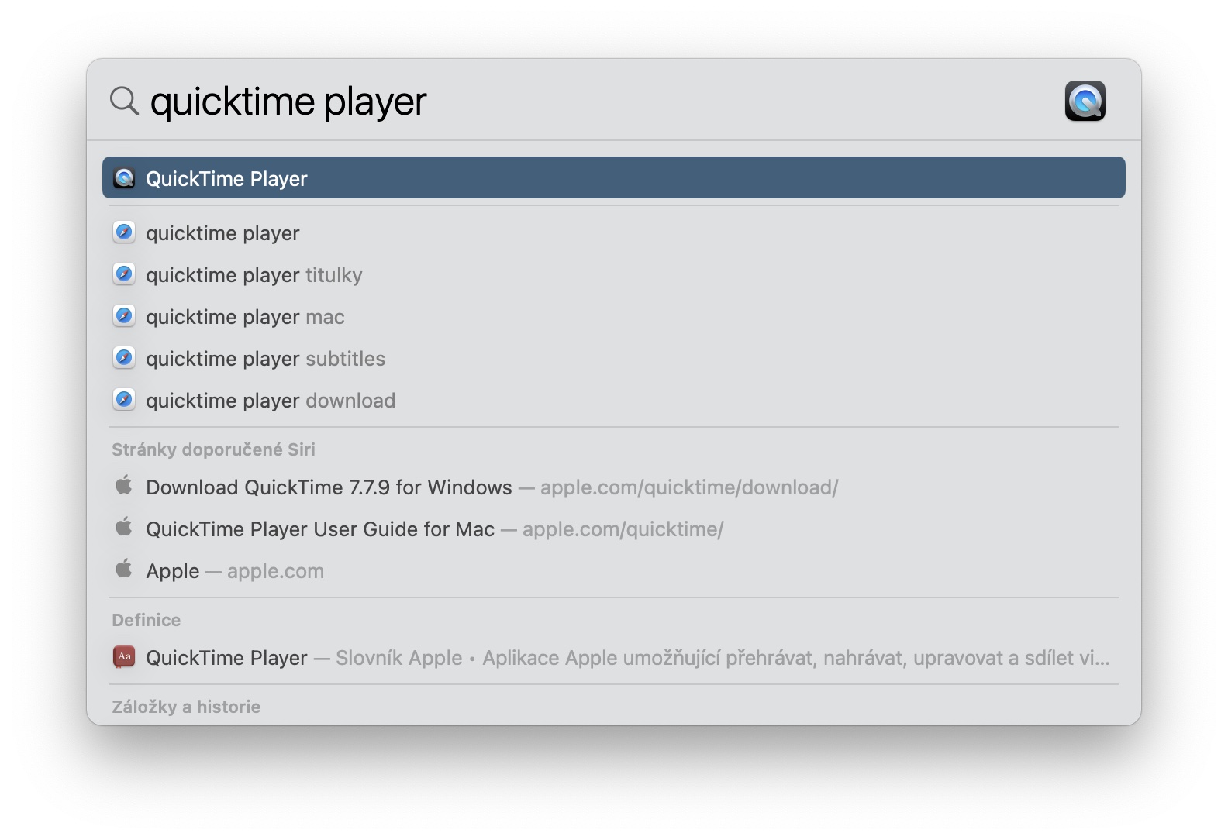Click the QuickTime icon in the highlighted top result
The image size is (1228, 840).
coord(124,178)
